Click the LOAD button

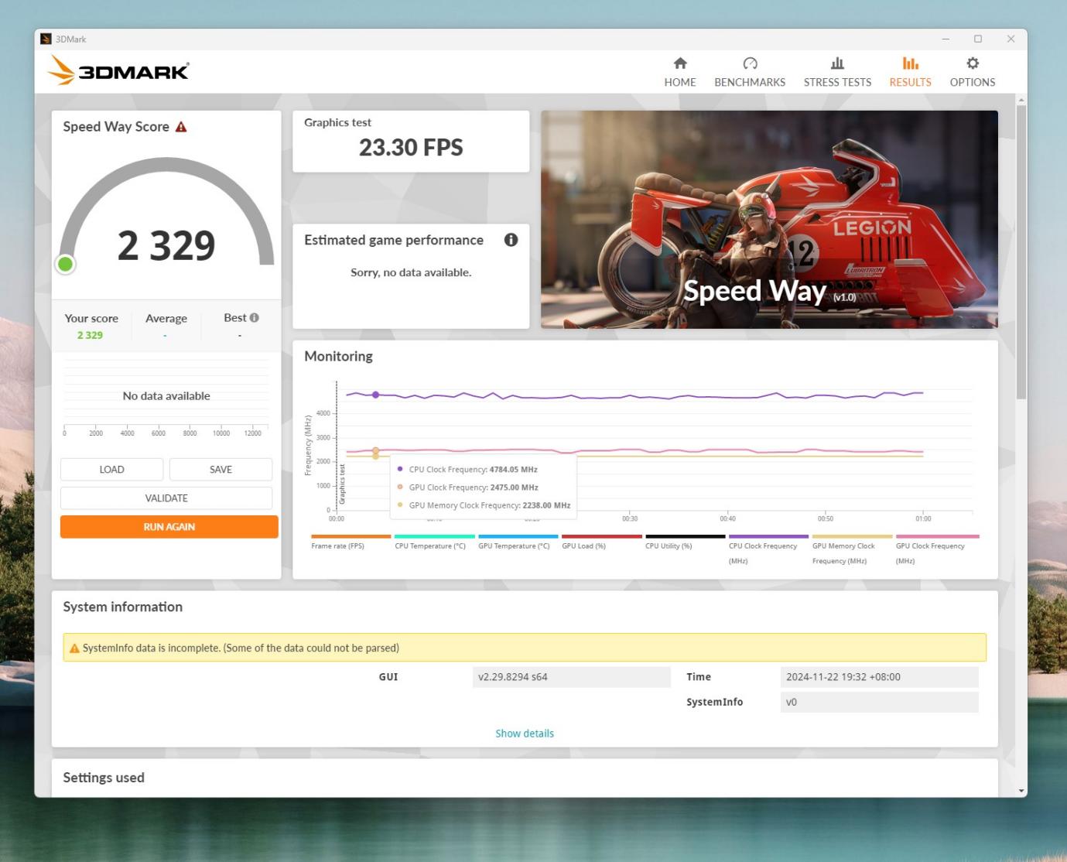coord(111,470)
